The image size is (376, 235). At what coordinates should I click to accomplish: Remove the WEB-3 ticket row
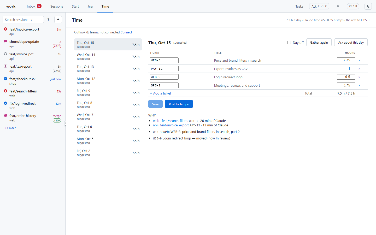(359, 60)
